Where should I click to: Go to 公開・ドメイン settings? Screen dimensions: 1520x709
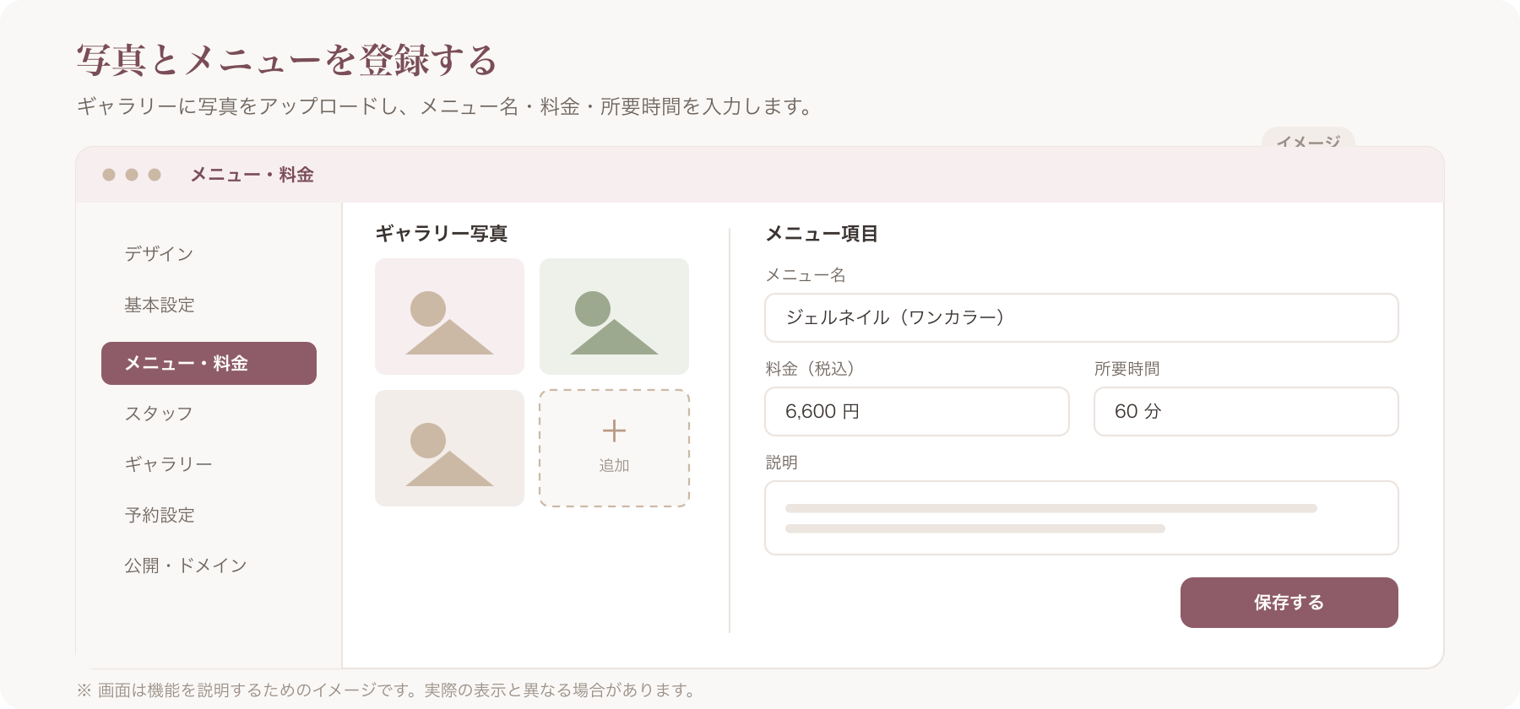[186, 566]
